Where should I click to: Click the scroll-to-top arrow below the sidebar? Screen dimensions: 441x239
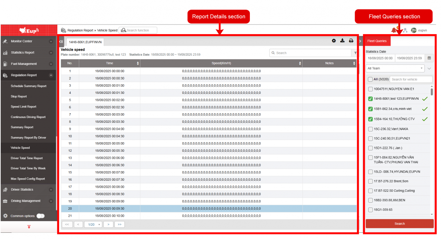(x=29, y=227)
